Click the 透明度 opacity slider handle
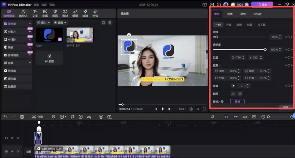The image size is (295, 158). [x=265, y=50]
